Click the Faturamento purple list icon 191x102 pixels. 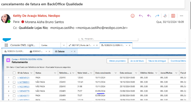tap(8, 60)
